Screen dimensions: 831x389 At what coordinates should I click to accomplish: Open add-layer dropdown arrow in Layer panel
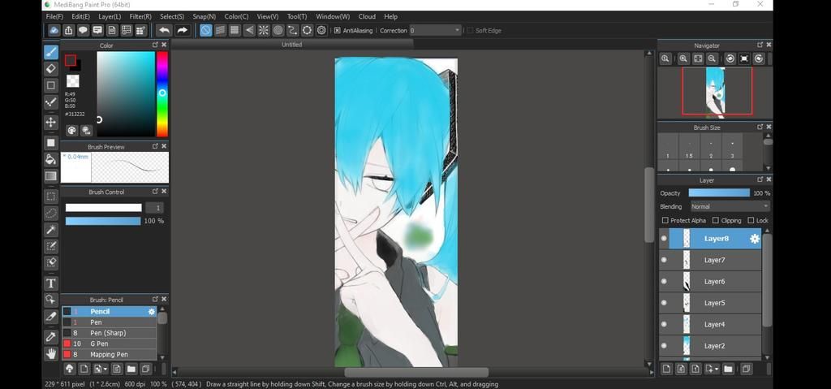coord(717,369)
